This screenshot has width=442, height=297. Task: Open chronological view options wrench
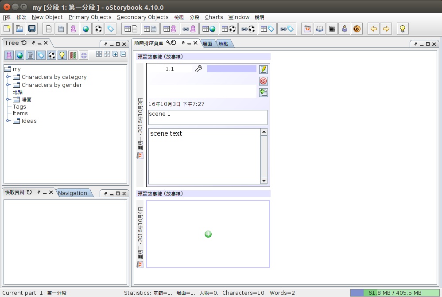168,43
